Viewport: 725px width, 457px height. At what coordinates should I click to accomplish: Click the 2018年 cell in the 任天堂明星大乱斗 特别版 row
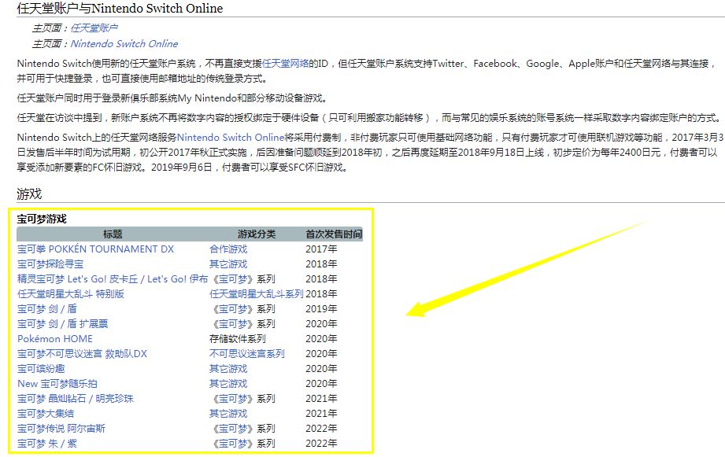click(321, 294)
